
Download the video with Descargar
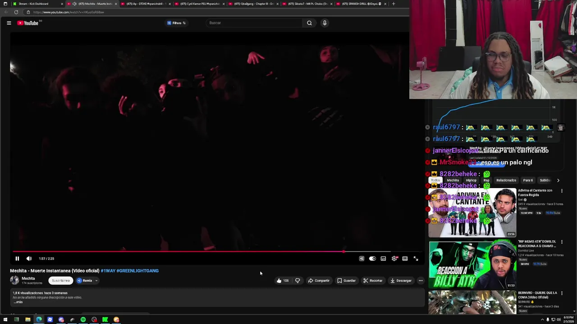click(401, 281)
